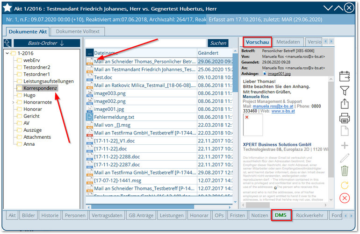This screenshot has height=234, width=360.
Task: Click the red circled X cancel icon
Action: point(345,198)
